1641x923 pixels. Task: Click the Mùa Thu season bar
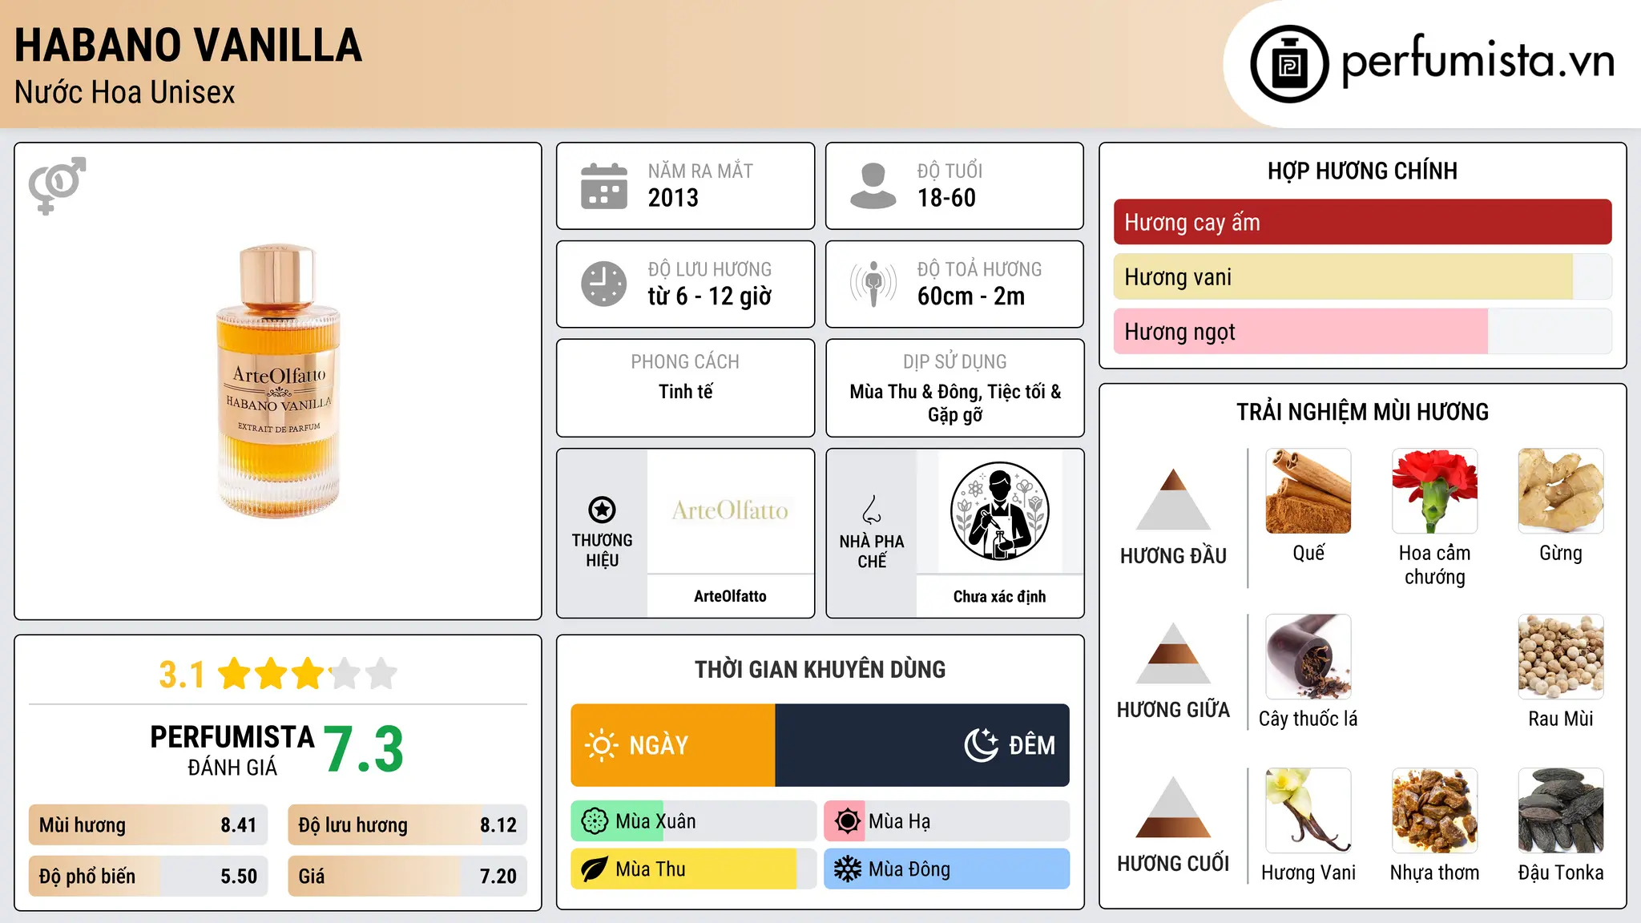[x=694, y=869]
